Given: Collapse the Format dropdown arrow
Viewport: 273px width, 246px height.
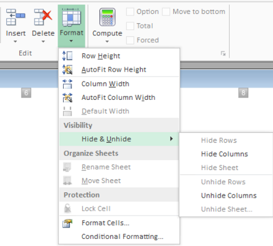Looking at the screenshot, I should coord(71,41).
